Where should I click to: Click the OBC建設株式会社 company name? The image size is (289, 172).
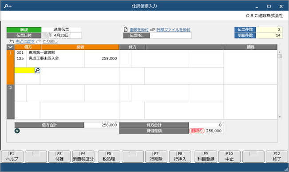265,16
